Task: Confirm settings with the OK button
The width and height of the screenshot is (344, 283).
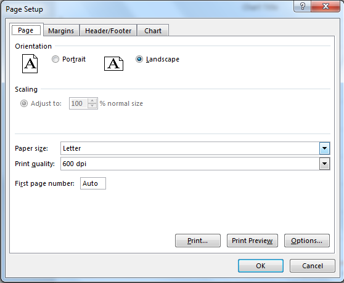Action: (261, 266)
